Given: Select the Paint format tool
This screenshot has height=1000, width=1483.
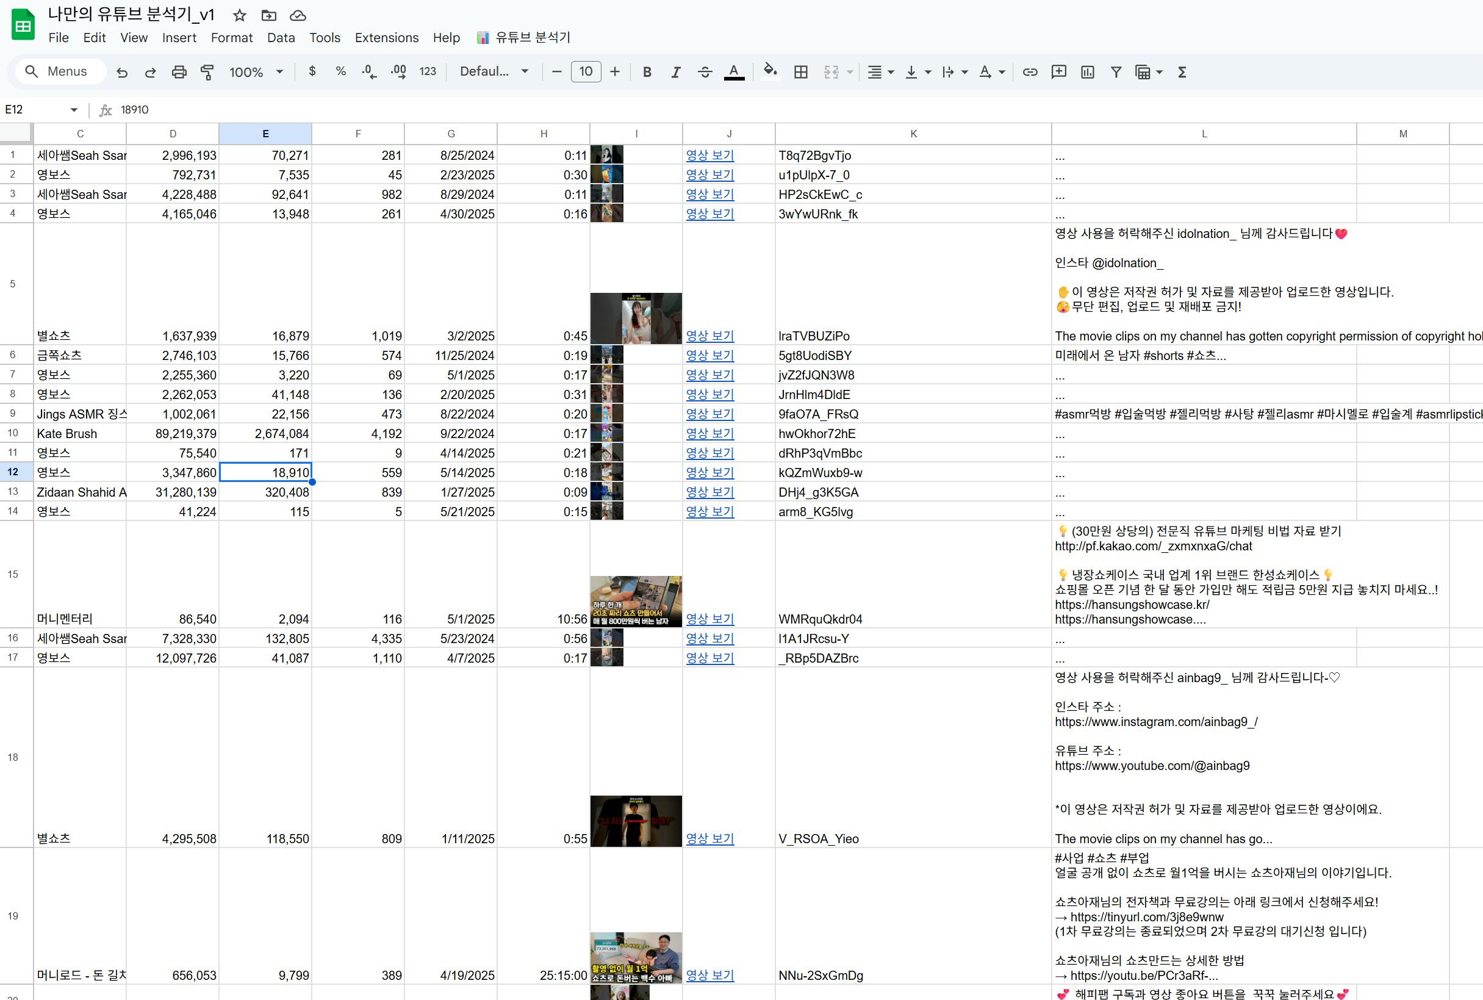Looking at the screenshot, I should [x=207, y=72].
